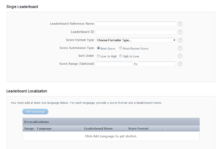Click the Leaderboard Localization heading
Image resolution: width=222 pixels, height=149 pixels.
(x=27, y=91)
